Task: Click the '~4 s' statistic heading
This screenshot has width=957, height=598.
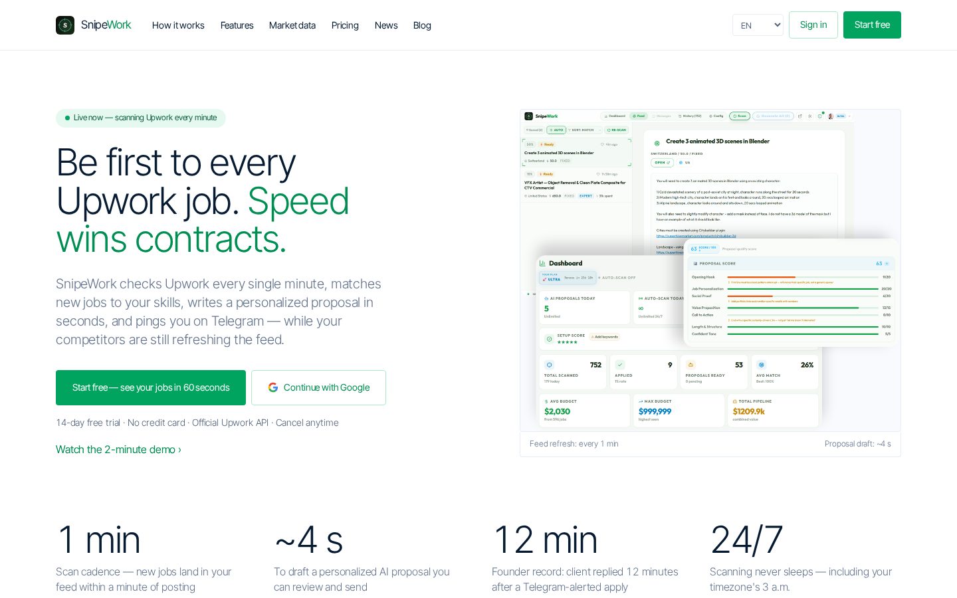Action: point(309,540)
